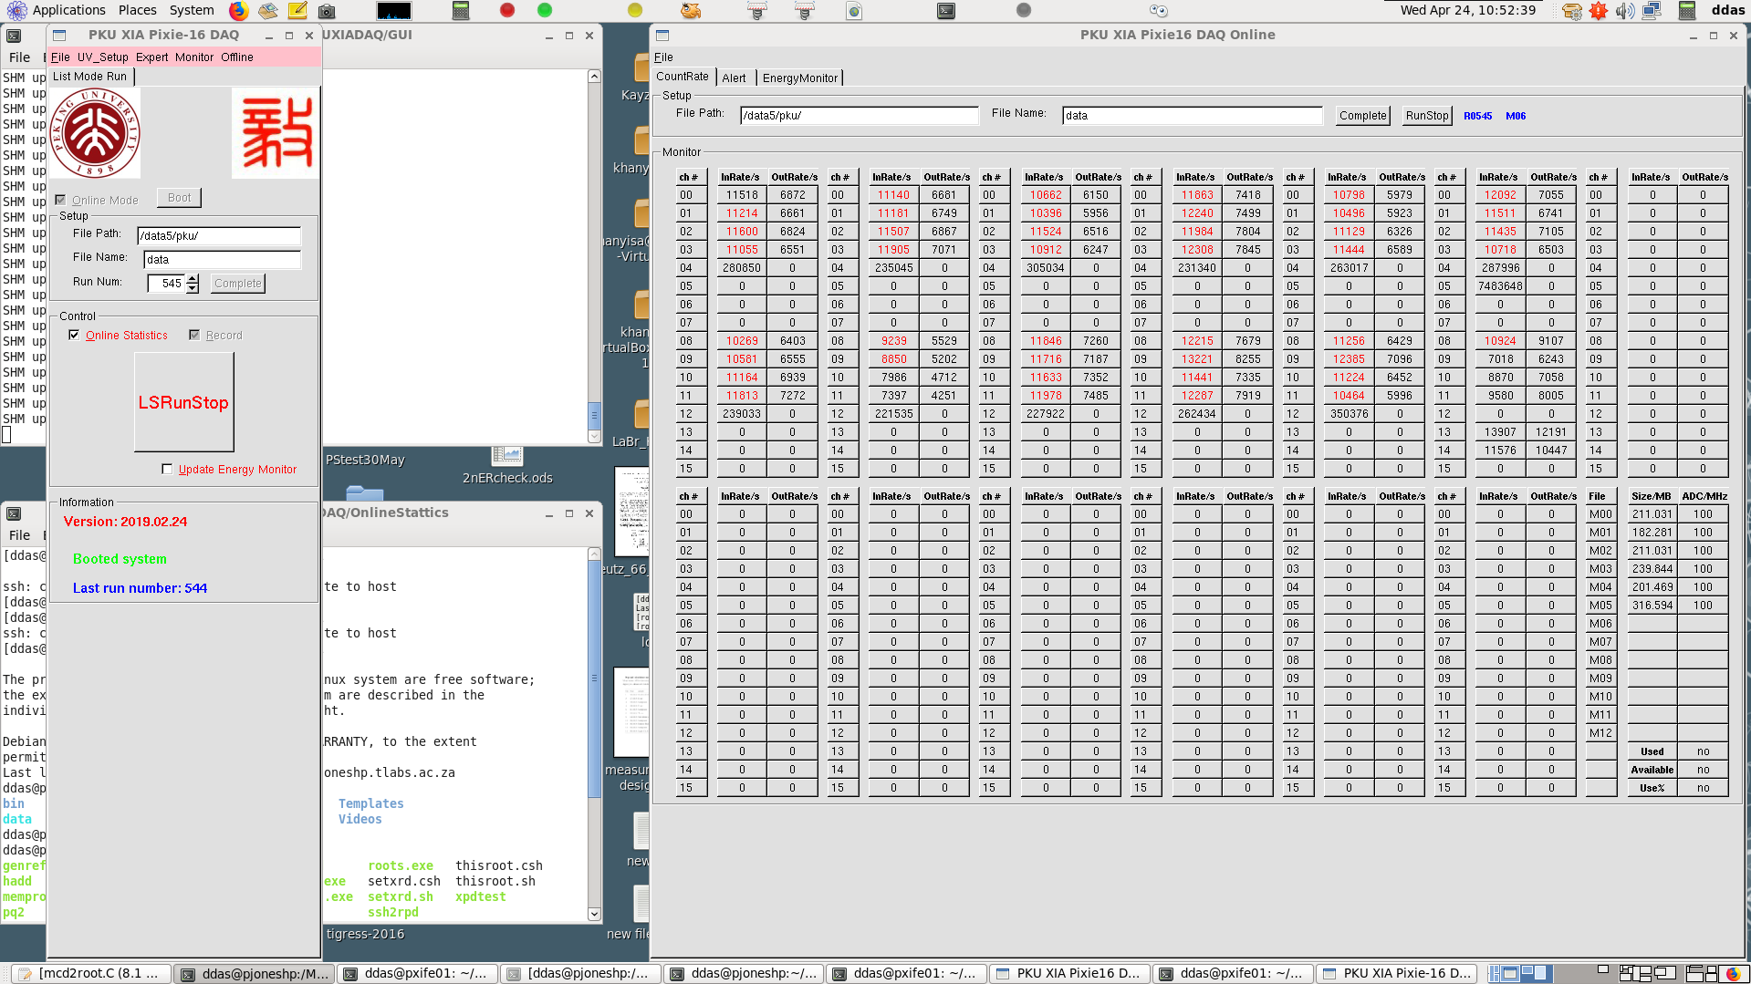The width and height of the screenshot is (1751, 984).
Task: Click the Run Num value field
Action: pos(166,284)
